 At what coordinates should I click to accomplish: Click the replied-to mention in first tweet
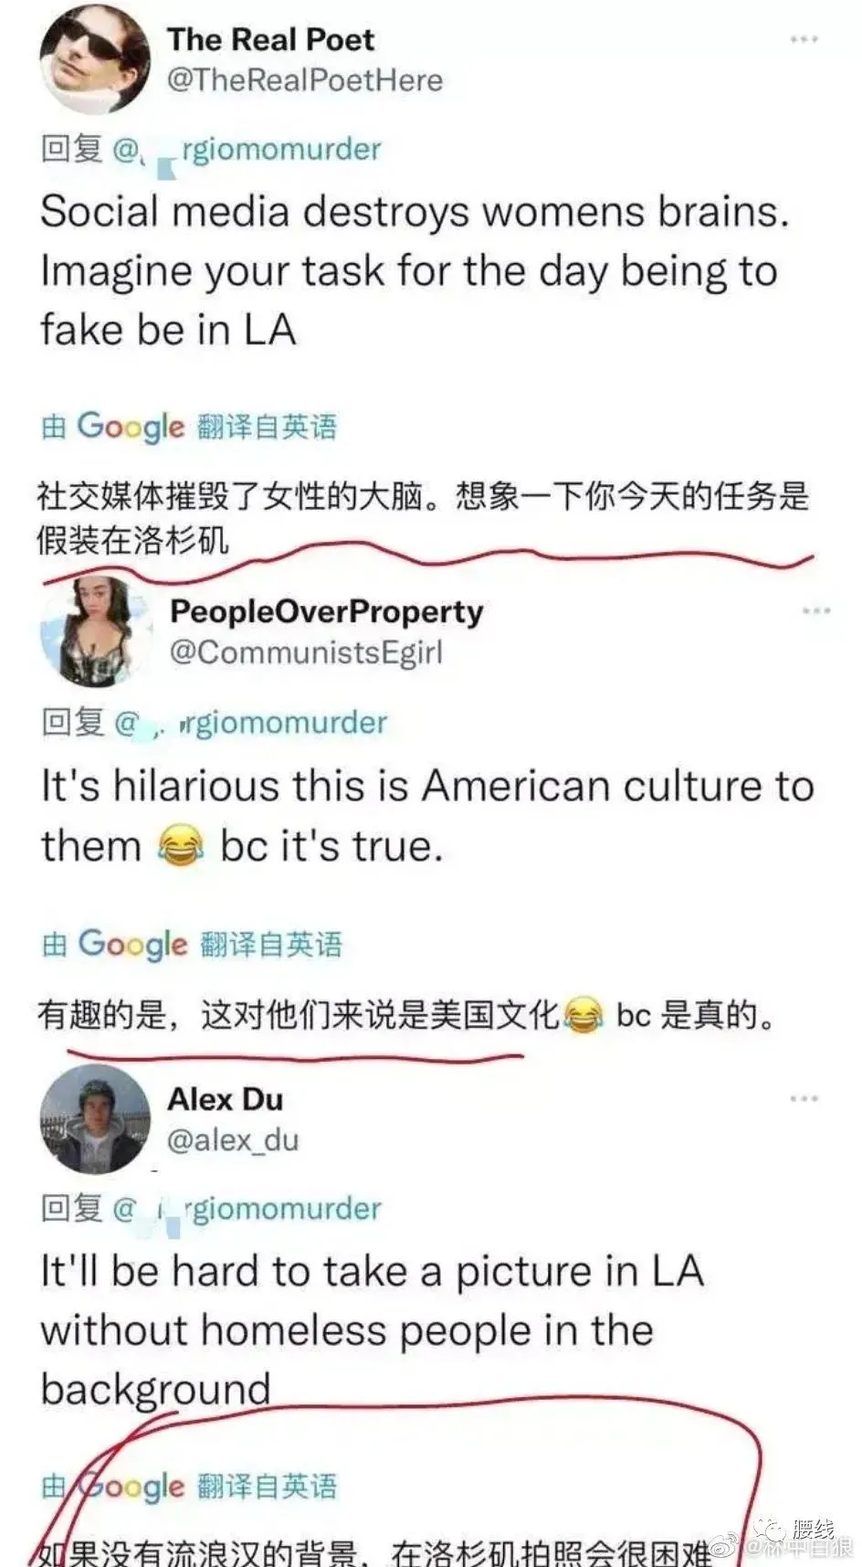pos(247,149)
